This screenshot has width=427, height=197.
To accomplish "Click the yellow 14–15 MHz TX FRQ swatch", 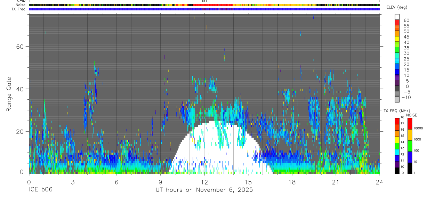I will point(397,140).
